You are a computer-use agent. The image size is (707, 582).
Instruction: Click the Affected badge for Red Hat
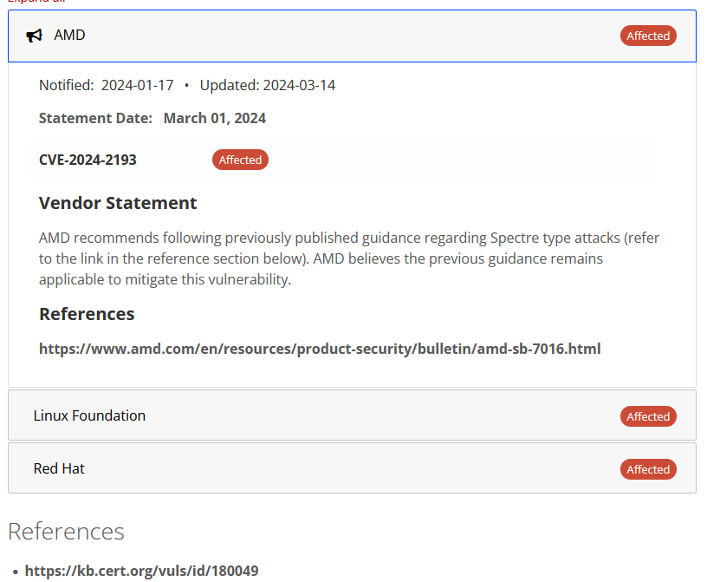pyautogui.click(x=648, y=469)
